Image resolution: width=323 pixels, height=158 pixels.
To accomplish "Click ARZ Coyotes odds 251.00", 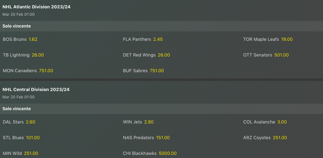I will (280, 138).
